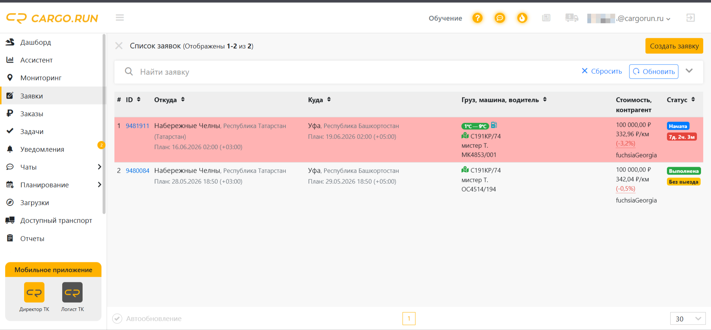Open the Директор ТК mobile app icon
This screenshot has height=330, width=711.
(x=34, y=292)
